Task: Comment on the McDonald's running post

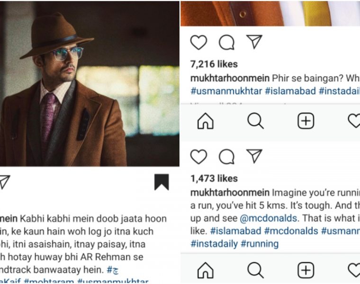Action: (x=226, y=157)
